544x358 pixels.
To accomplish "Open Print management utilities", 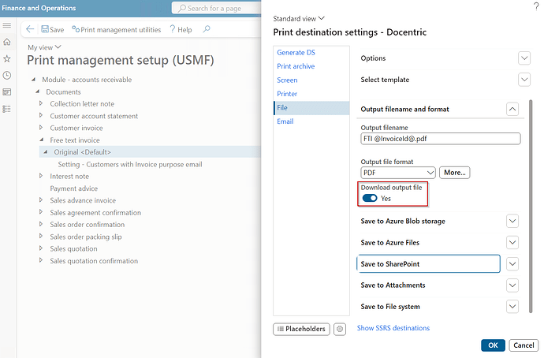I will [117, 29].
